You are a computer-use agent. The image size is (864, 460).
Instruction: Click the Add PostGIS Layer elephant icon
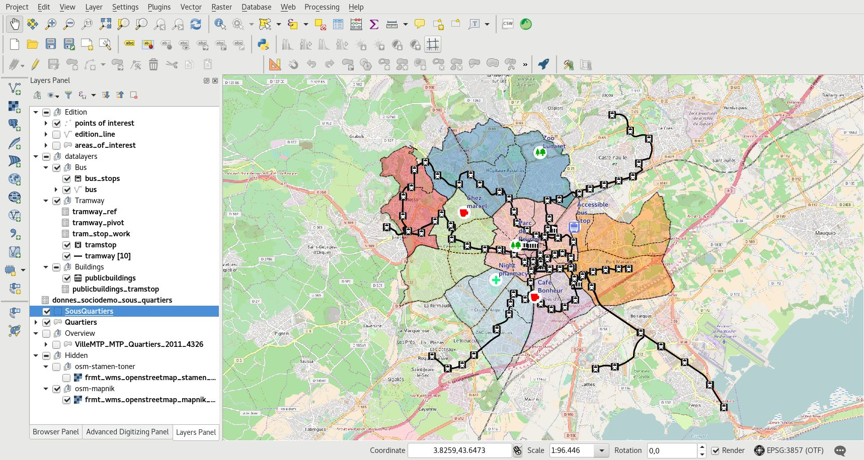pos(15,125)
